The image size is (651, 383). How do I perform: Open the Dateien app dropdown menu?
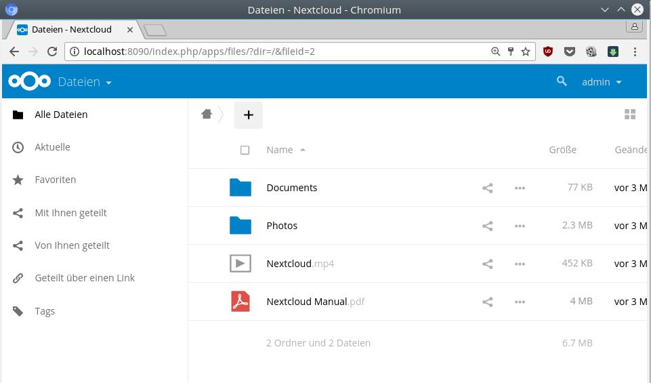85,82
